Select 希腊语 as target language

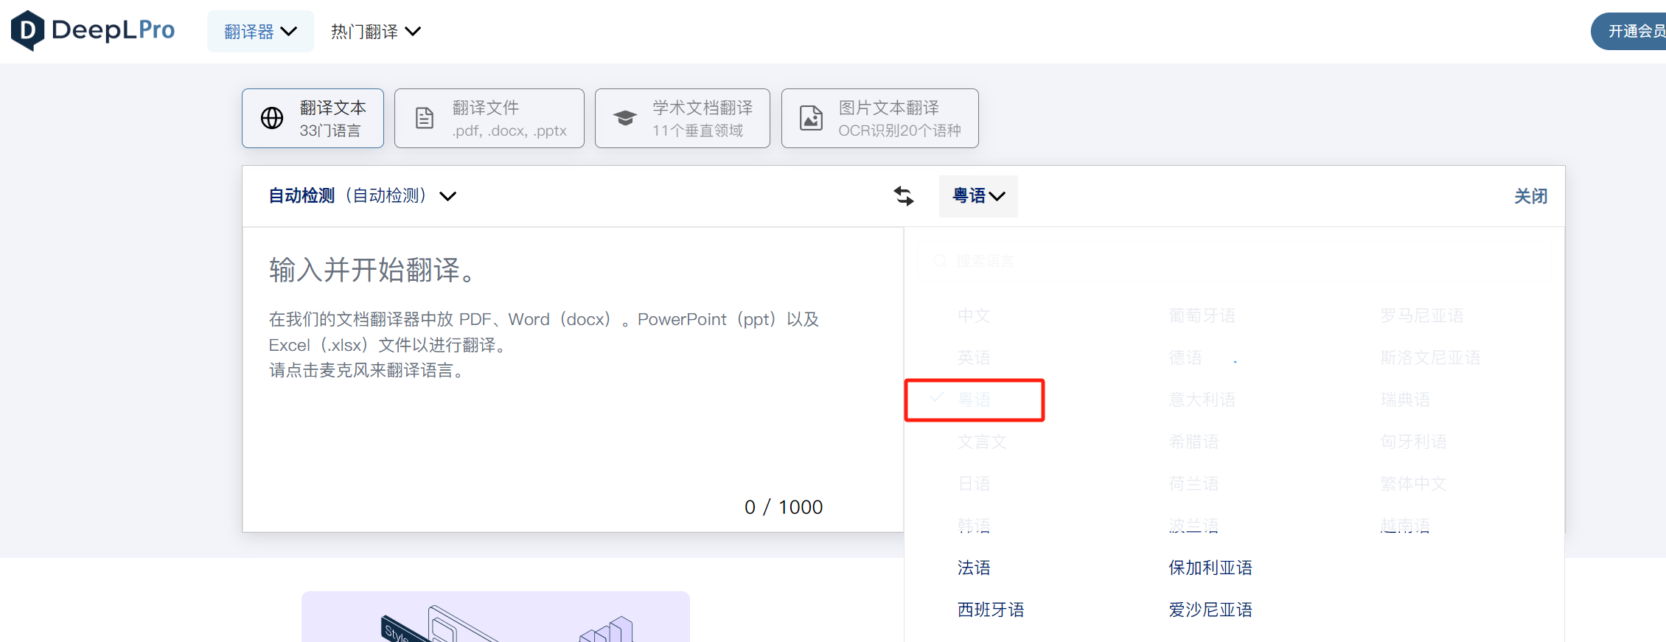point(1194,442)
